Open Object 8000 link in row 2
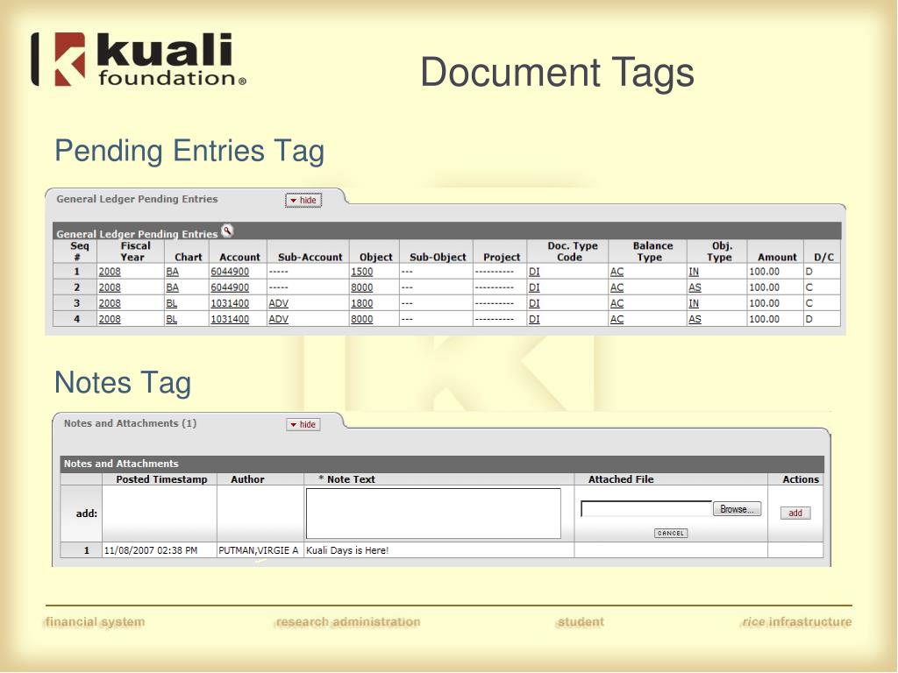 362,287
